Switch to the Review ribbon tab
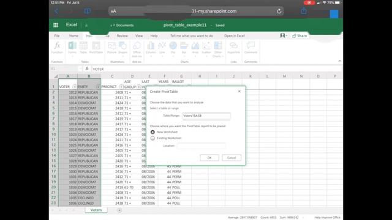 click(x=123, y=35)
